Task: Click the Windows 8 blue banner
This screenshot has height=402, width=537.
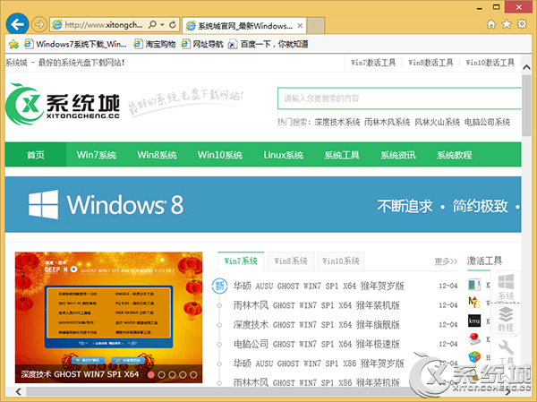Action: (x=263, y=205)
